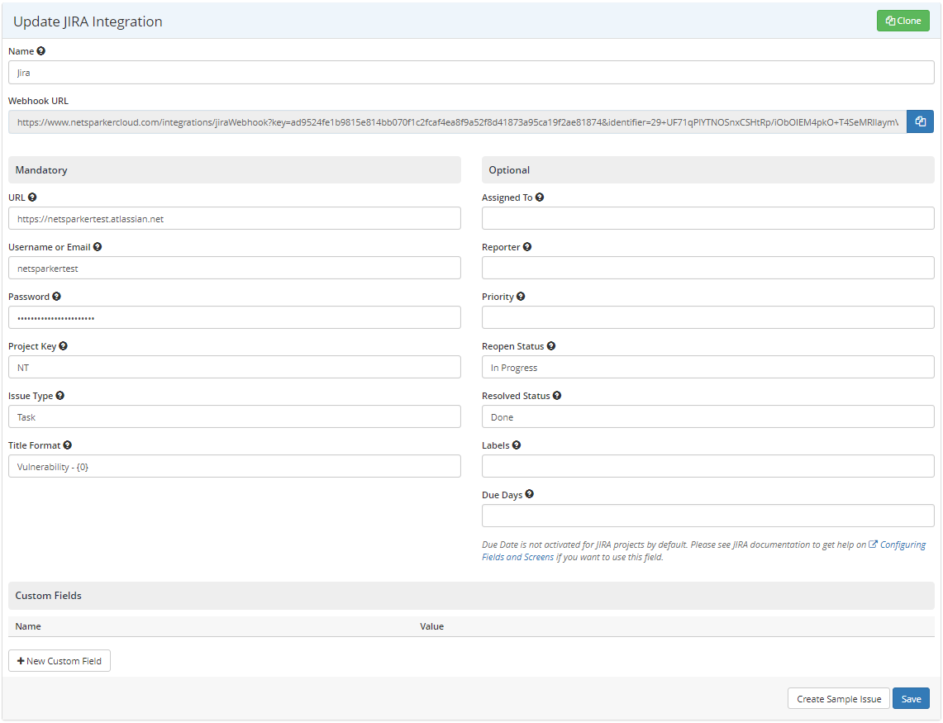Click the Issue Type input
This screenshot has height=723, width=943.
(235, 416)
